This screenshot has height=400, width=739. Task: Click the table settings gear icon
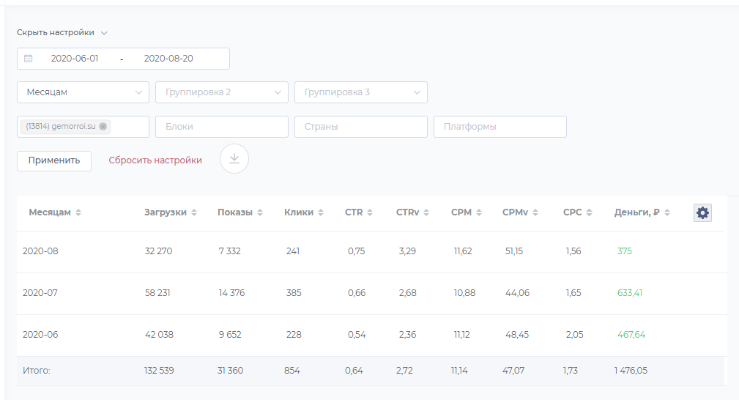pyautogui.click(x=702, y=212)
